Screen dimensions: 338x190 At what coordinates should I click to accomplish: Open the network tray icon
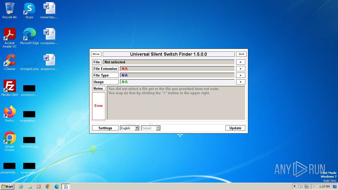tap(307, 187)
